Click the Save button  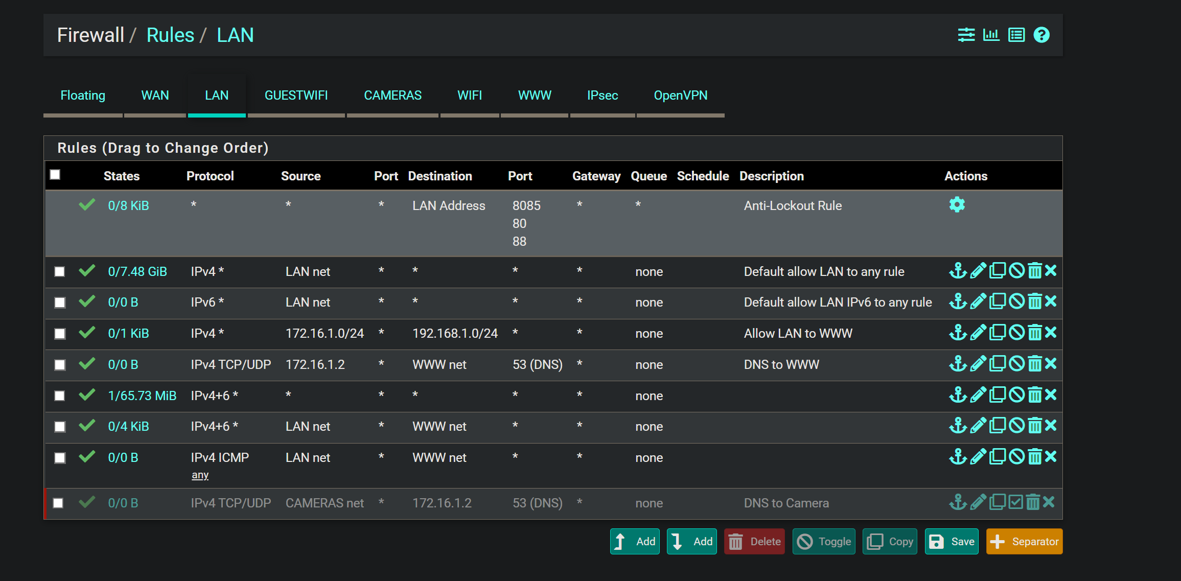(952, 542)
